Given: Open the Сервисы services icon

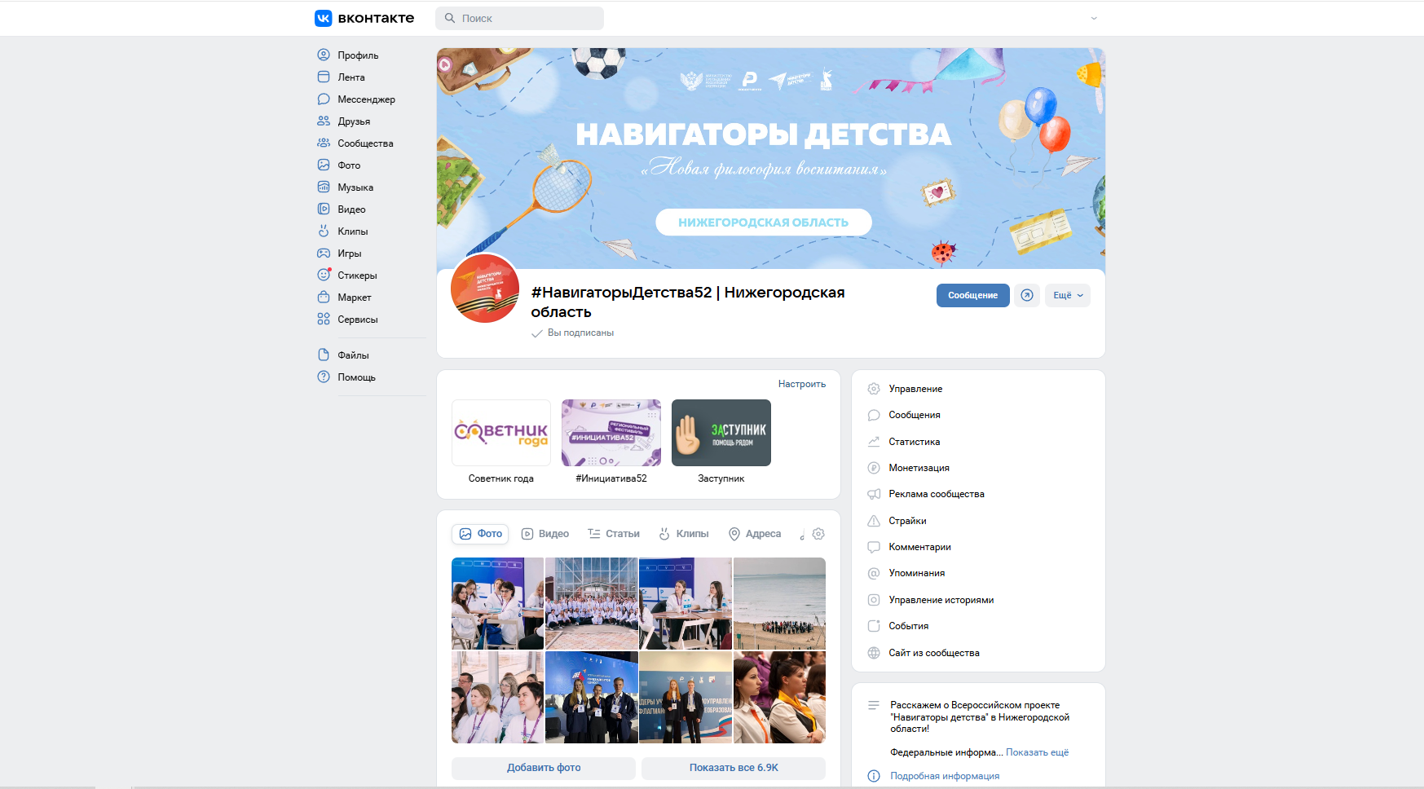Looking at the screenshot, I should point(324,319).
